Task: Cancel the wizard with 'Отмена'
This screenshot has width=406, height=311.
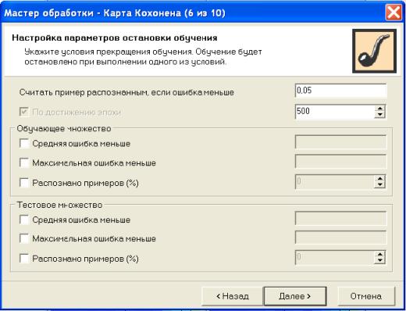Action: 366,296
